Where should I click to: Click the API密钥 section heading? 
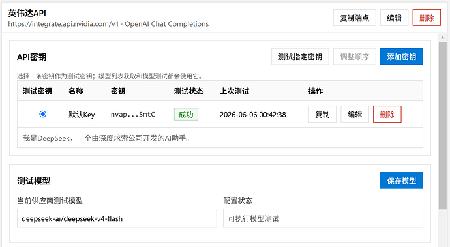[31, 57]
